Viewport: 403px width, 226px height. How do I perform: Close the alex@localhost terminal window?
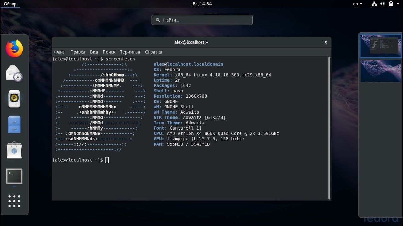326,42
